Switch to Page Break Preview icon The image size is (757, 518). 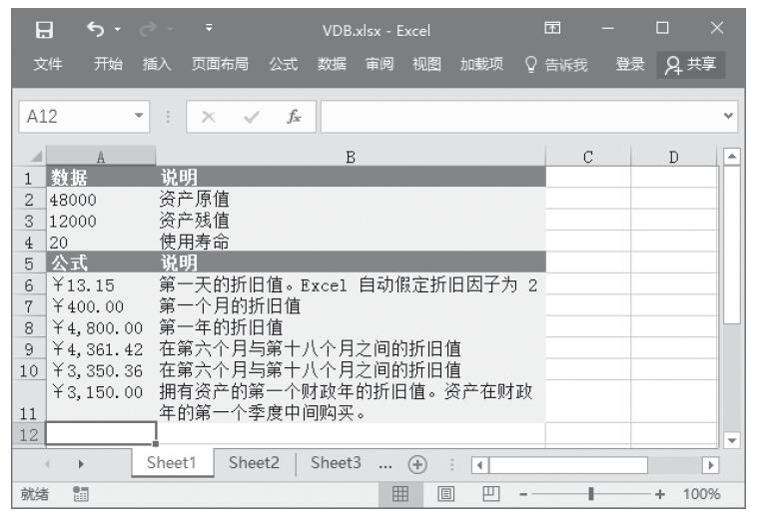pyautogui.click(x=489, y=494)
